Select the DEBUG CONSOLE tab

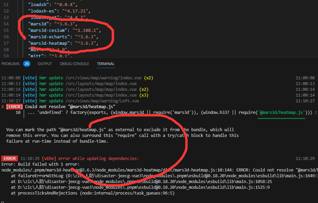pyautogui.click(x=74, y=64)
